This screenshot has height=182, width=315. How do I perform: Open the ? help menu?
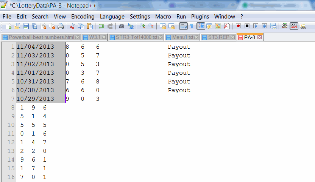[242, 17]
